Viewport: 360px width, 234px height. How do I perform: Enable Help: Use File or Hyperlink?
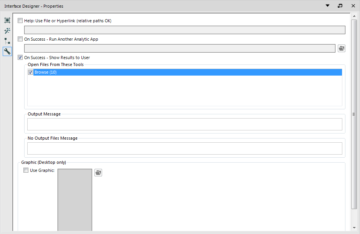(x=20, y=21)
